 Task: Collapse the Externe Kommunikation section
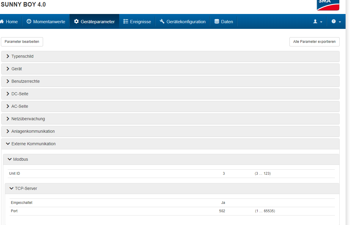(x=170, y=144)
